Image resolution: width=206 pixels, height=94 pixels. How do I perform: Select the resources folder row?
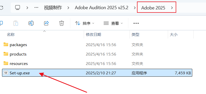pyautogui.click(x=97, y=63)
